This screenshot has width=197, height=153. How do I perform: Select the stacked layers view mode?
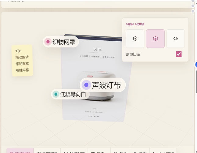(x=155, y=39)
